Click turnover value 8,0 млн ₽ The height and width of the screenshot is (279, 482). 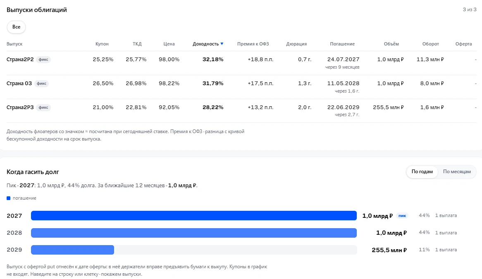point(432,83)
